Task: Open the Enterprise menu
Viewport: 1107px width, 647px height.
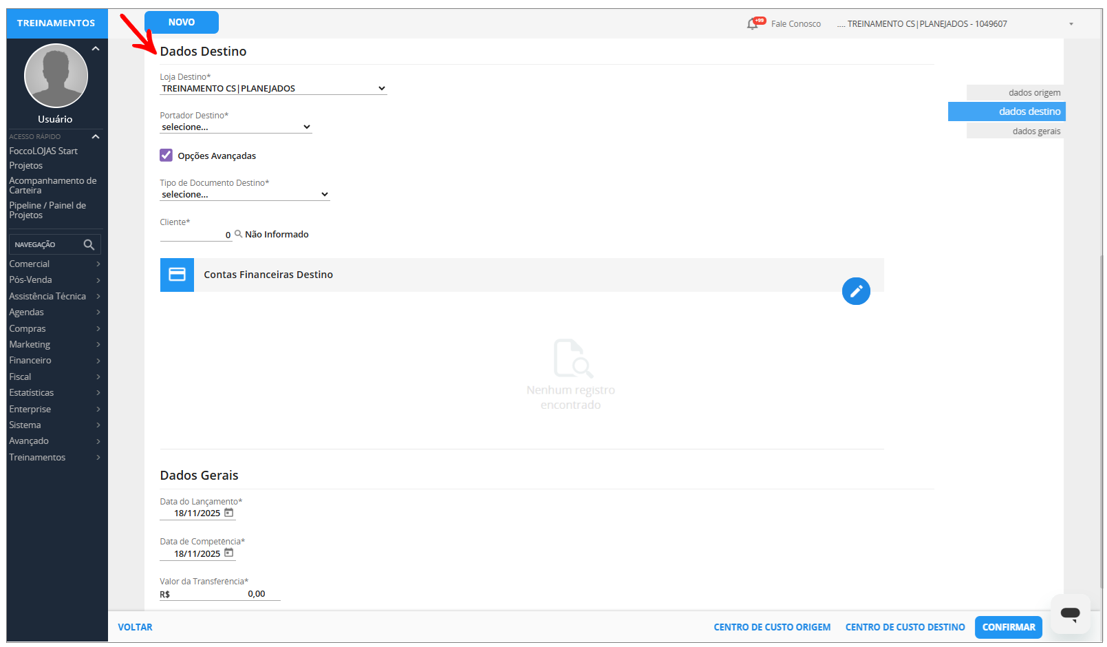Action: (55, 410)
